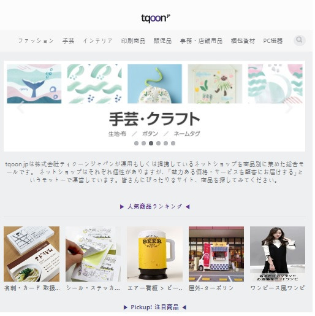This screenshot has width=315, height=316.
Task: Show previous carousel slide arrow
Action: pos(21,107)
